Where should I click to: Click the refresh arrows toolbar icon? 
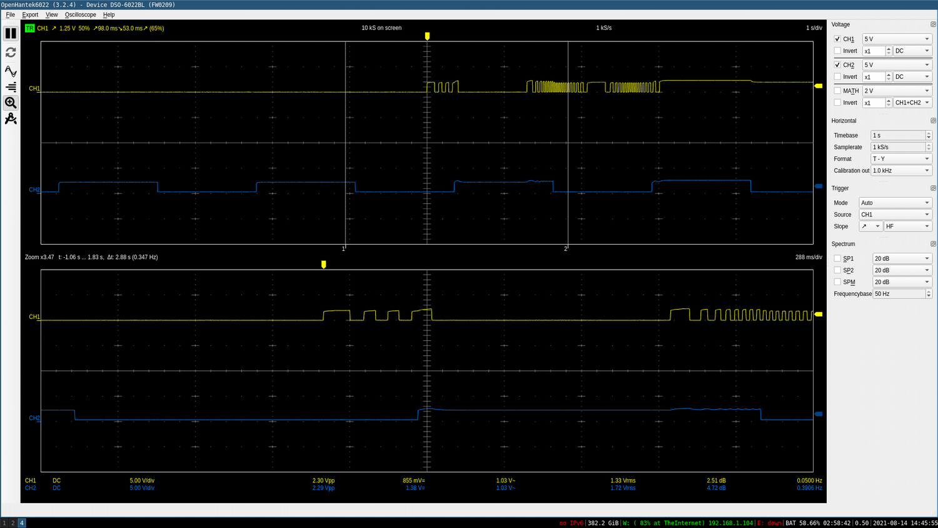11,53
